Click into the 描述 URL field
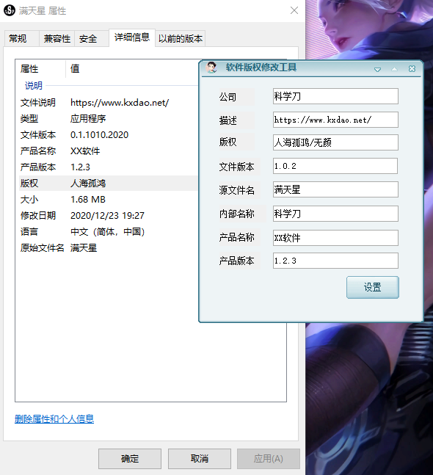Screen dimensions: 433x475 (x=335, y=120)
